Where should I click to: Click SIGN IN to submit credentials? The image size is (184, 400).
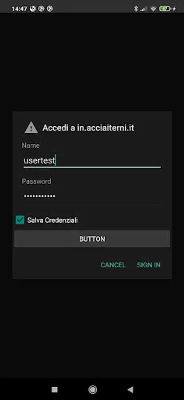149,265
